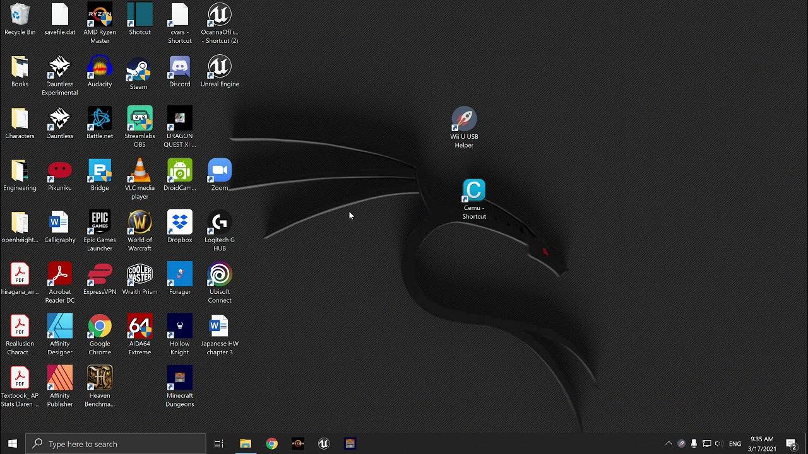808x454 pixels.
Task: Open the Recycle Bin icon
Action: coord(20,20)
